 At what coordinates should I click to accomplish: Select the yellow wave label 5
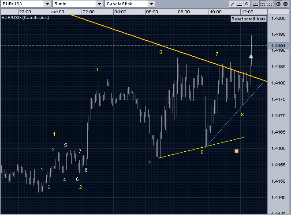(x=161, y=52)
